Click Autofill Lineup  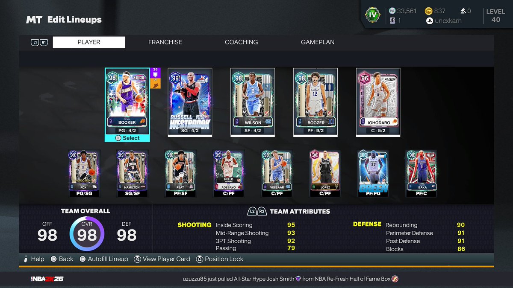click(x=104, y=259)
